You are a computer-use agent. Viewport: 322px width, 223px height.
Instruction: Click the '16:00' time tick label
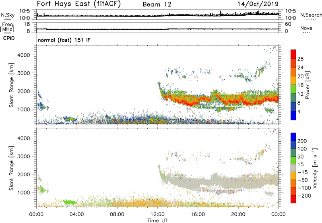point(198,215)
